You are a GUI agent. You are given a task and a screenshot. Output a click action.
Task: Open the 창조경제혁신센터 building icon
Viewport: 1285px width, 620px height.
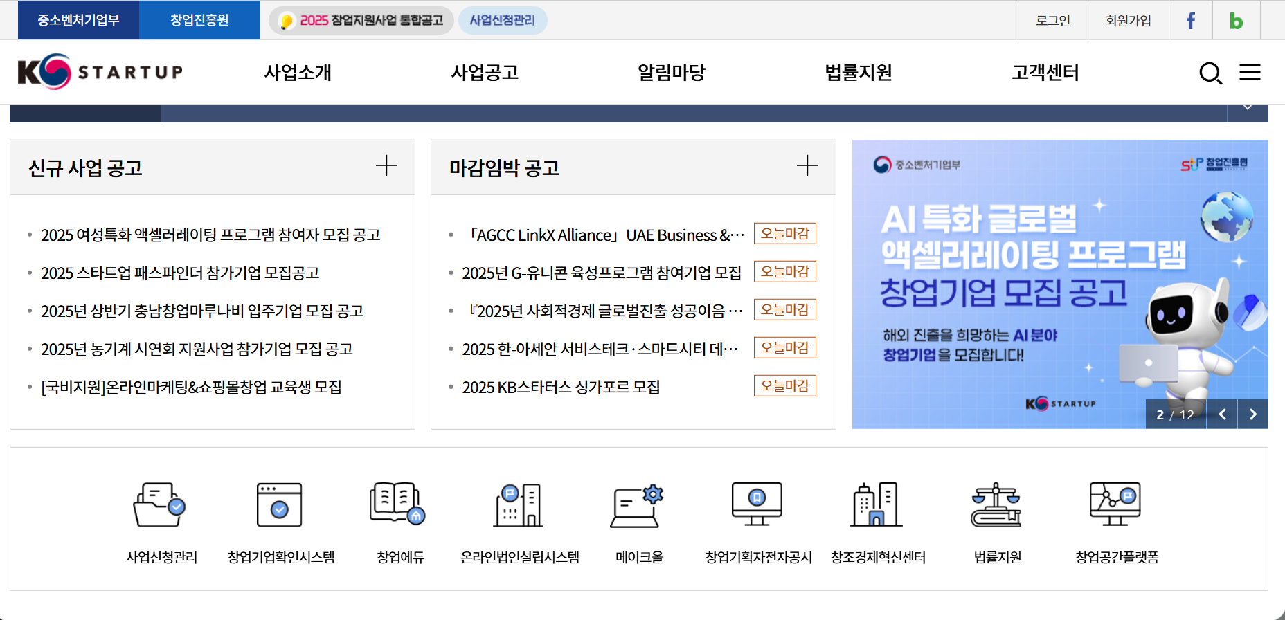click(x=877, y=504)
